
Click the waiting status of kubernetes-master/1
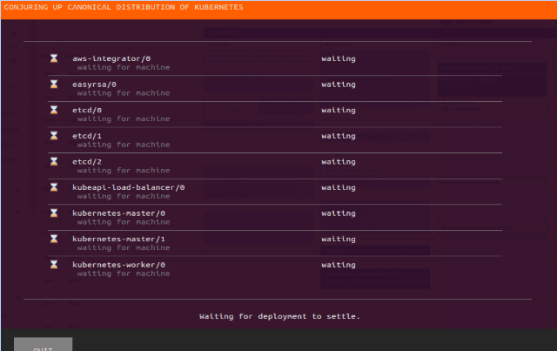tap(339, 240)
